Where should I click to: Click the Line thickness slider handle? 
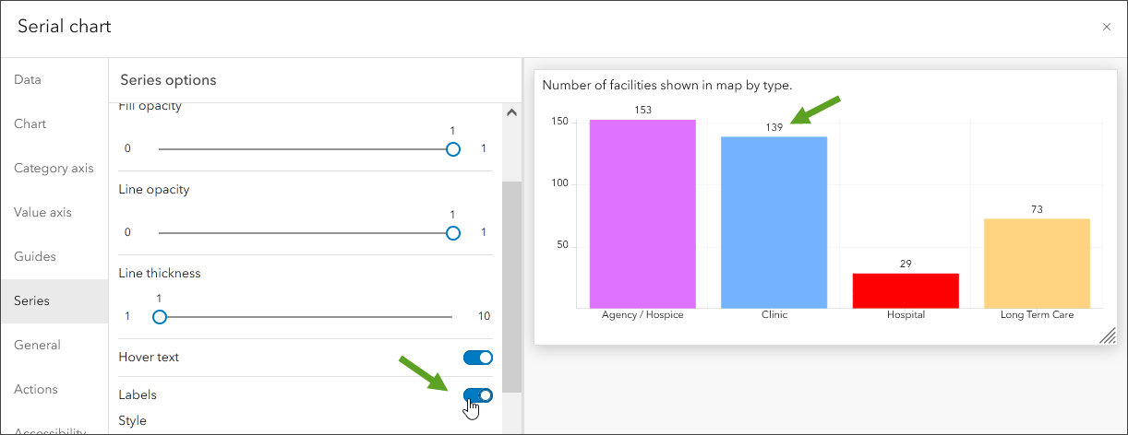(x=160, y=317)
